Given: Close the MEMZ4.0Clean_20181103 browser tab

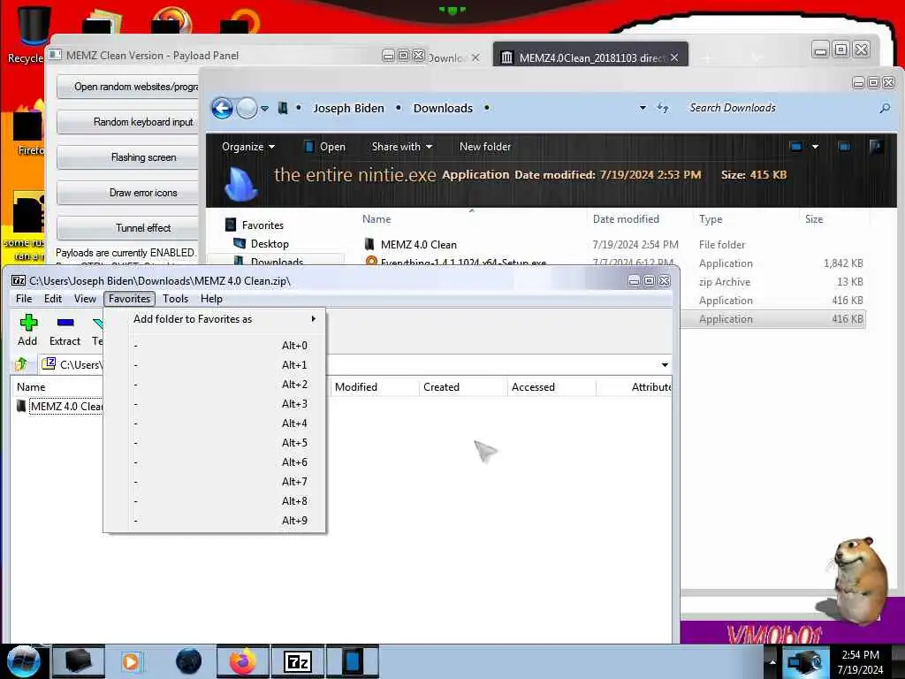Looking at the screenshot, I should coord(674,57).
